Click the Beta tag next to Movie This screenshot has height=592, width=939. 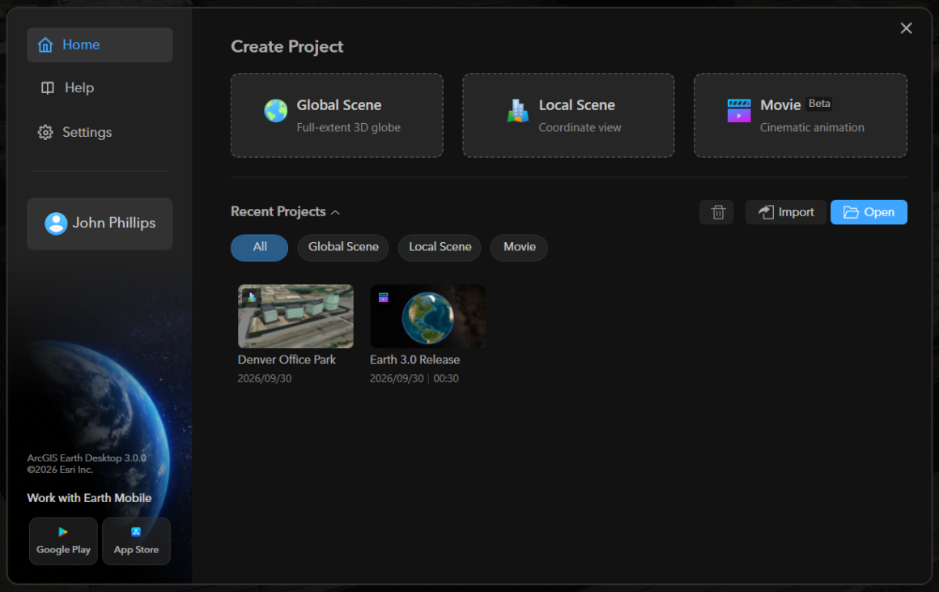819,104
